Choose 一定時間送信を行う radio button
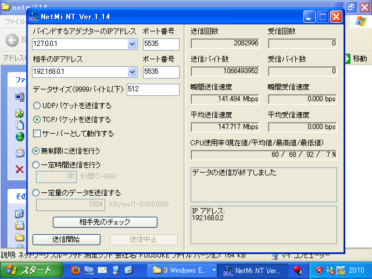 tap(36, 164)
